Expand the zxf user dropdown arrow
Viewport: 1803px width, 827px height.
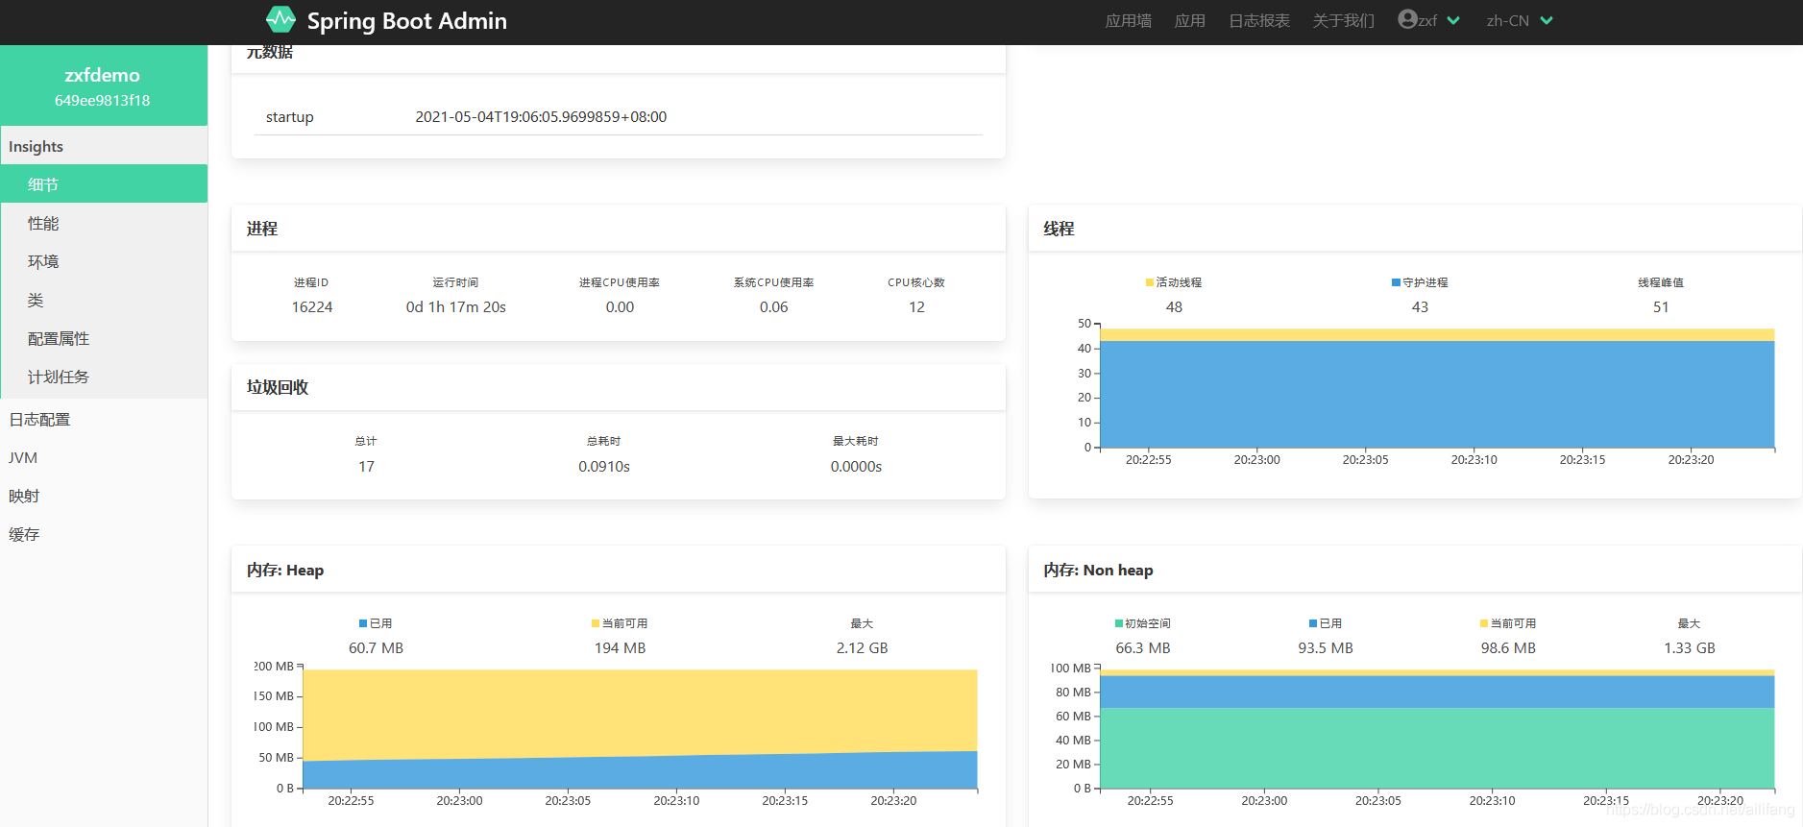(1453, 20)
